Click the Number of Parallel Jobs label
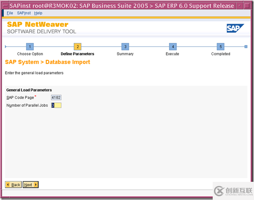This screenshot has width=254, height=200. click(x=27, y=105)
